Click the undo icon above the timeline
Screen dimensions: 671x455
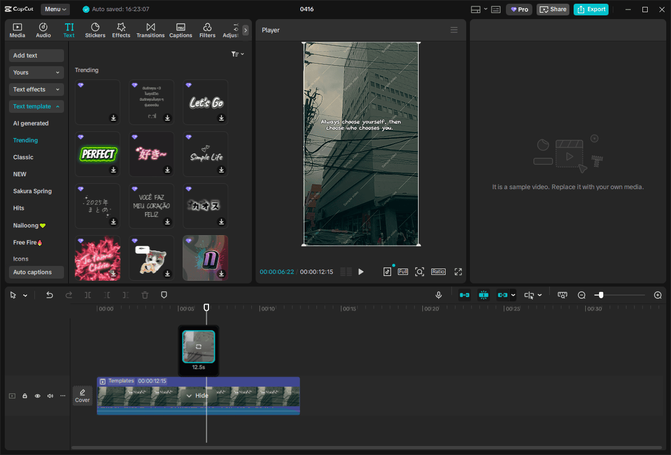pyautogui.click(x=49, y=295)
